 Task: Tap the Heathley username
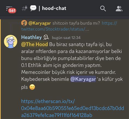click(x=32, y=37)
